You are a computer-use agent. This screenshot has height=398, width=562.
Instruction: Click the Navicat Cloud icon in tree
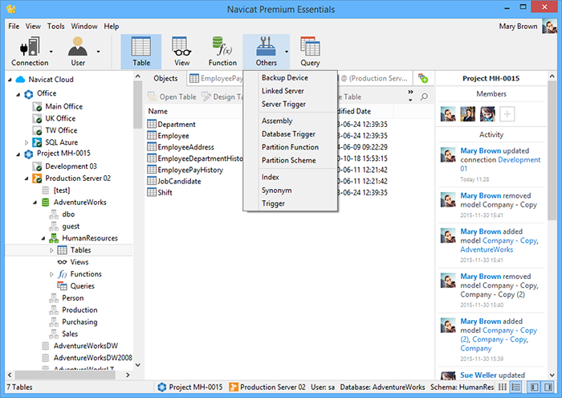click(x=20, y=80)
